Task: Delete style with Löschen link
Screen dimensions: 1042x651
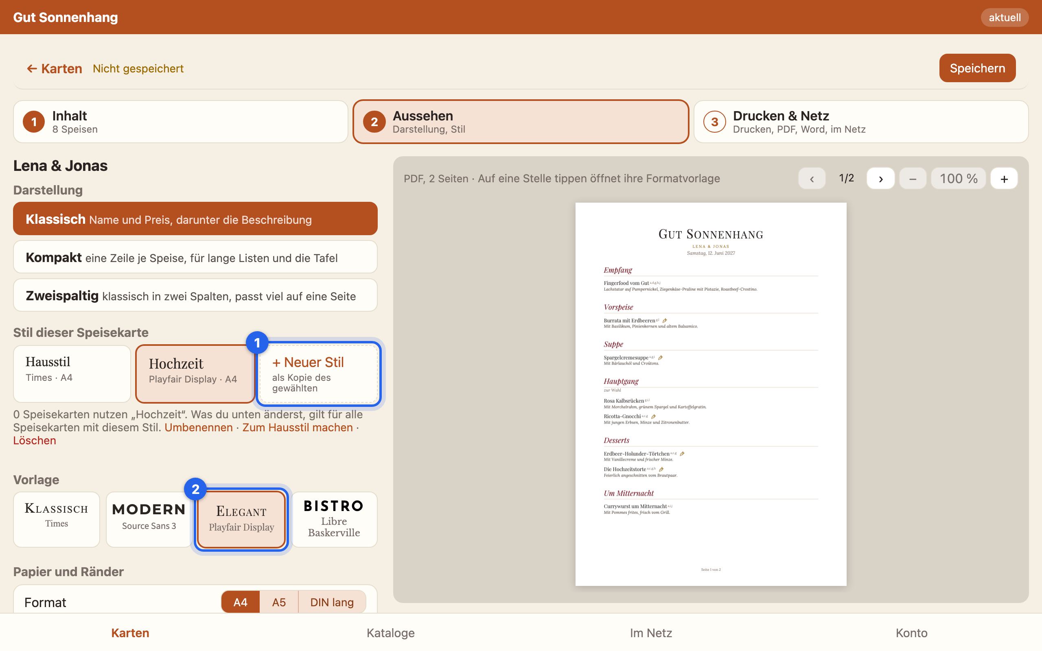Action: 35,441
